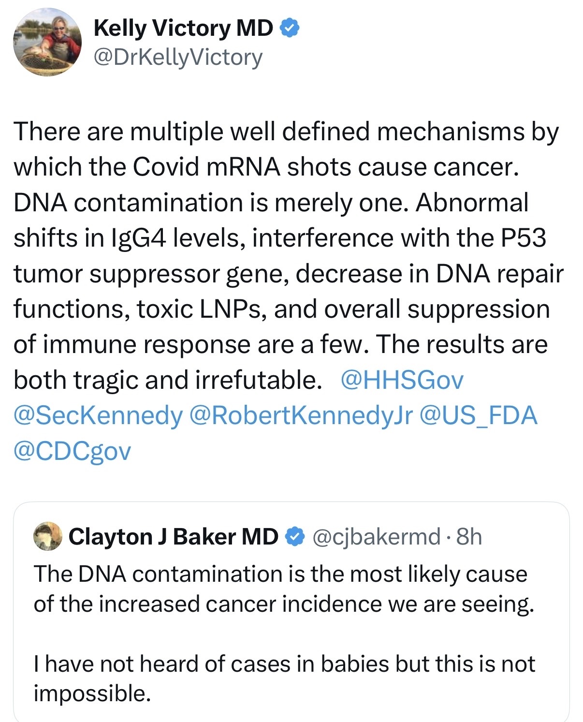Visit the @cjbakermd handle
583x722 pixels.
(377, 537)
